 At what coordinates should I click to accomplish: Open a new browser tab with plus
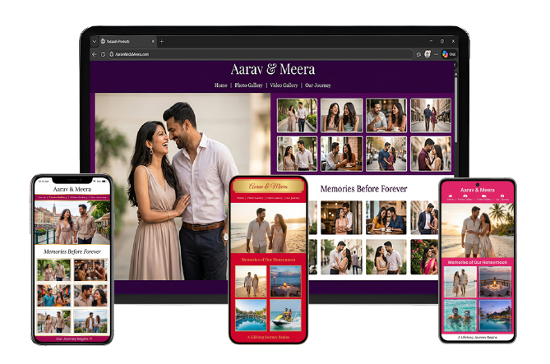[x=161, y=41]
